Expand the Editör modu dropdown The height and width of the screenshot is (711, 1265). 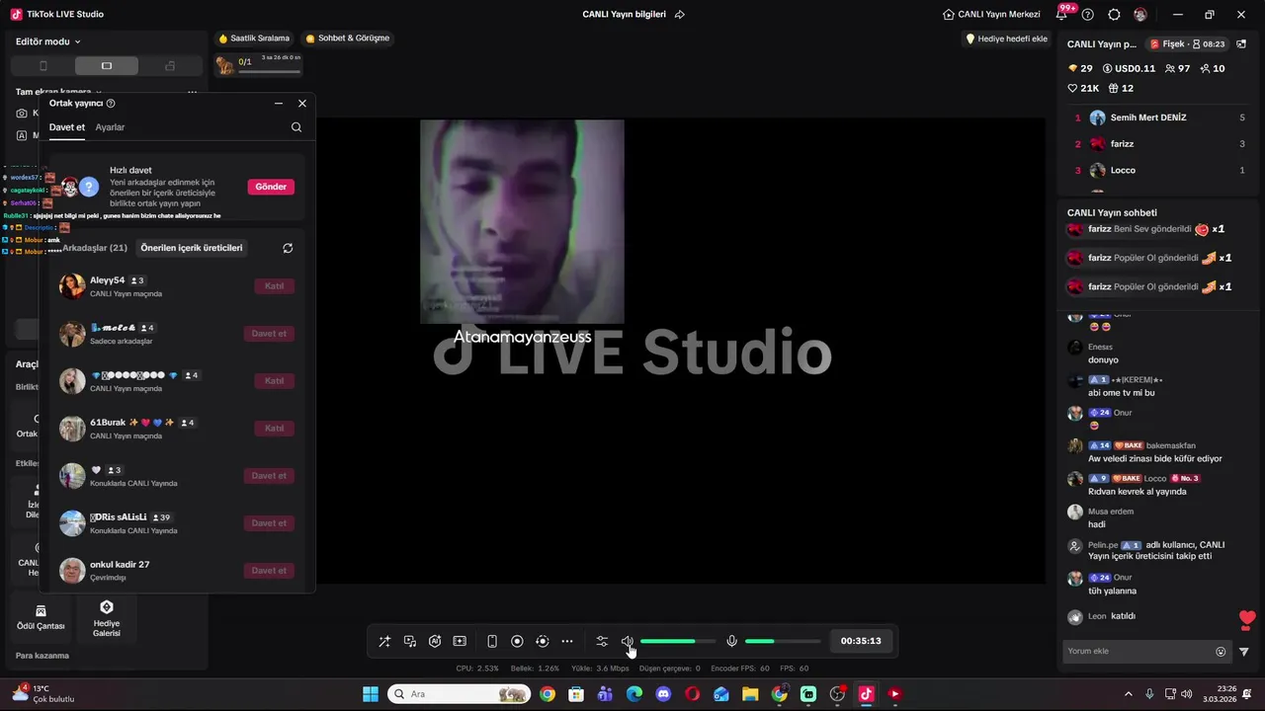click(x=48, y=41)
